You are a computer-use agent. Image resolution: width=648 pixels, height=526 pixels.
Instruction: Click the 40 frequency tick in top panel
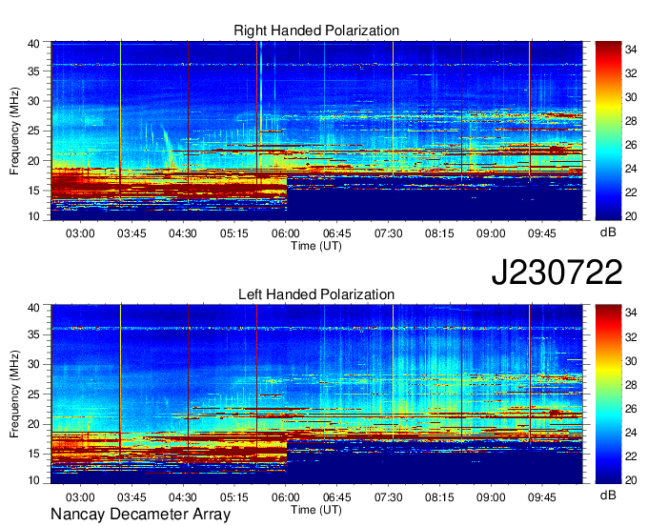34,44
